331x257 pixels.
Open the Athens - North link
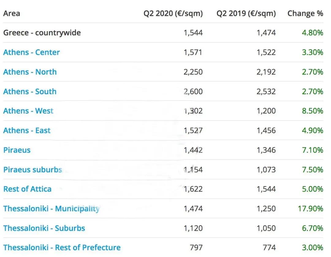click(x=30, y=72)
